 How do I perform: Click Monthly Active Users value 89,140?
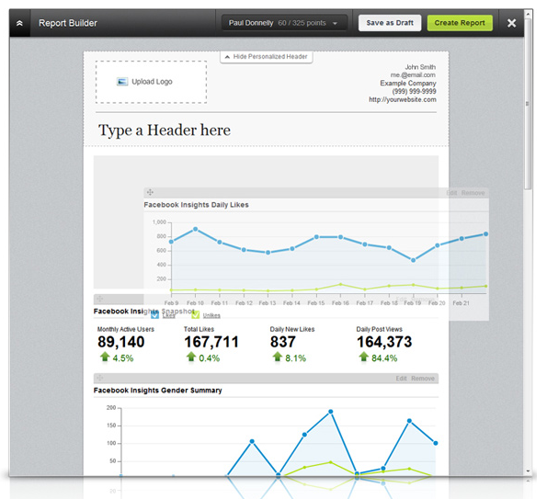click(x=120, y=342)
